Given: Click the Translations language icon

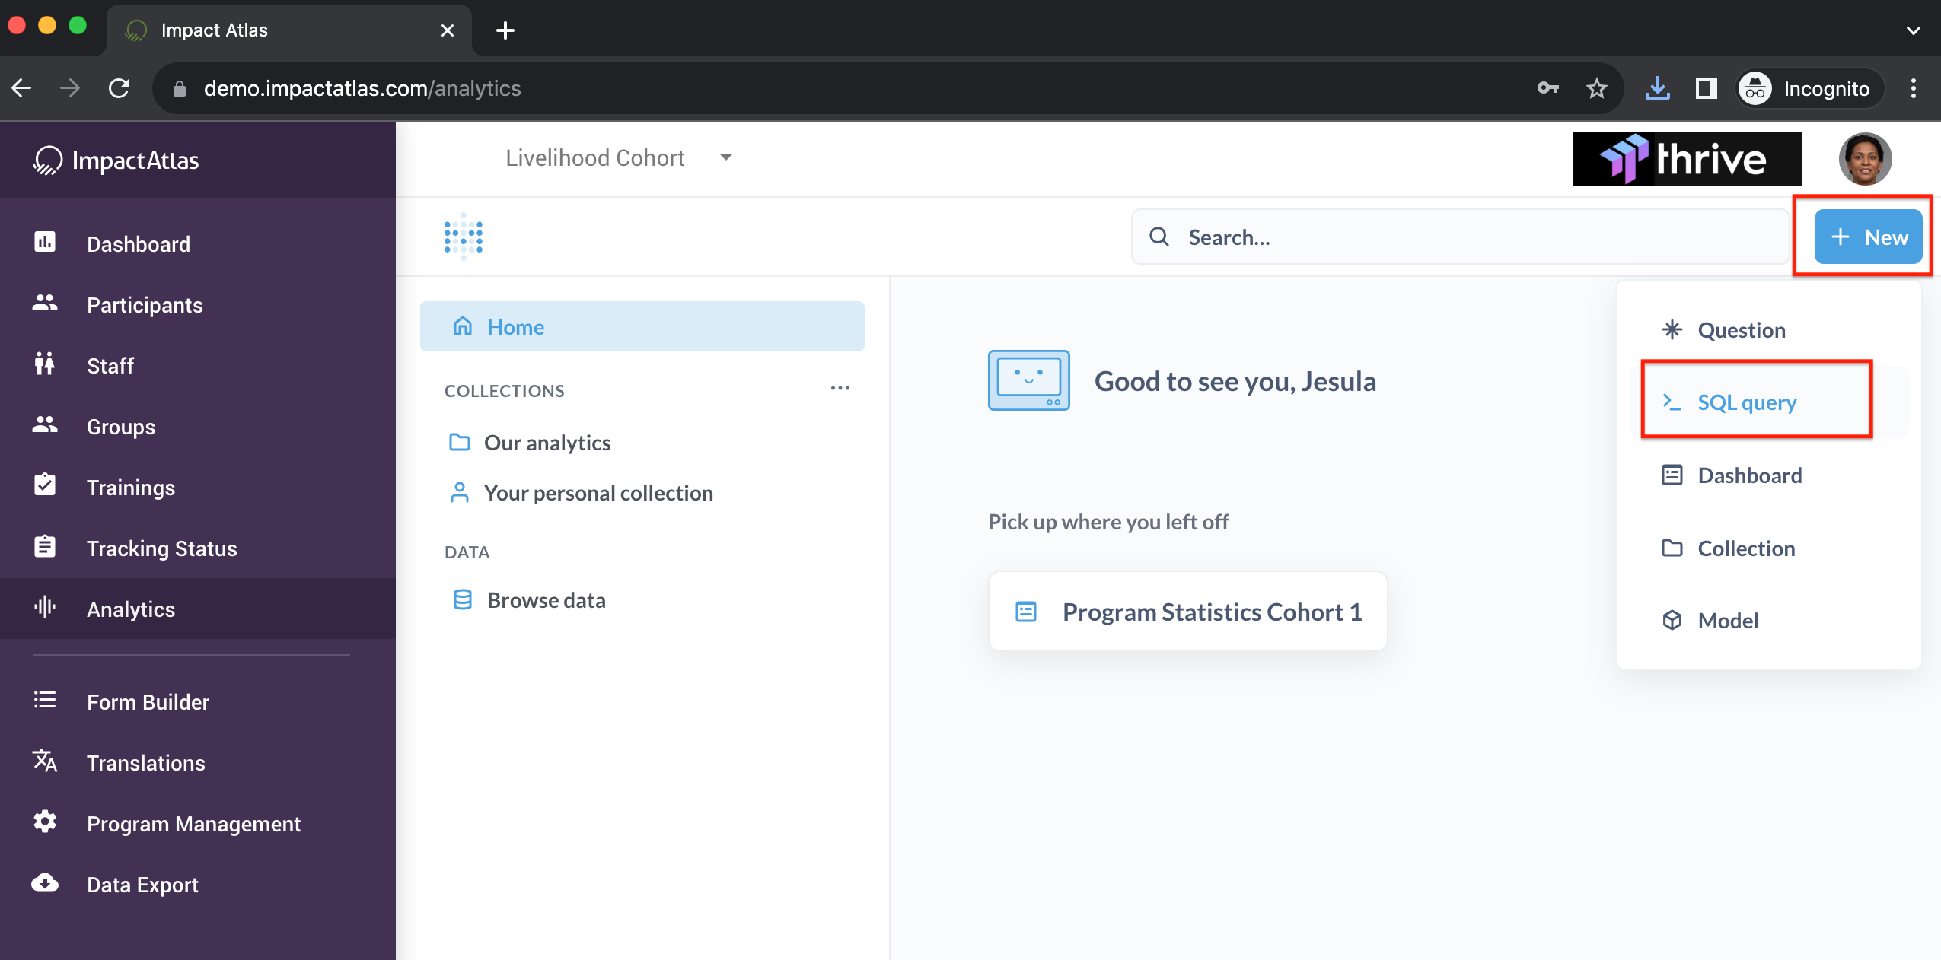Looking at the screenshot, I should 45,761.
